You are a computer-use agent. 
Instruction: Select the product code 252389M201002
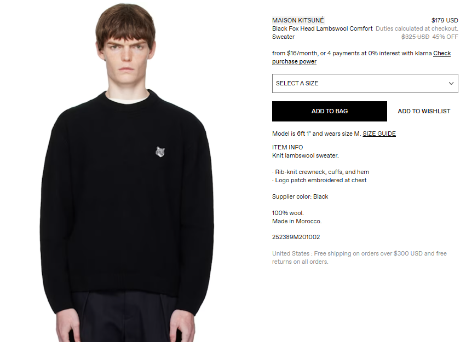(x=296, y=237)
